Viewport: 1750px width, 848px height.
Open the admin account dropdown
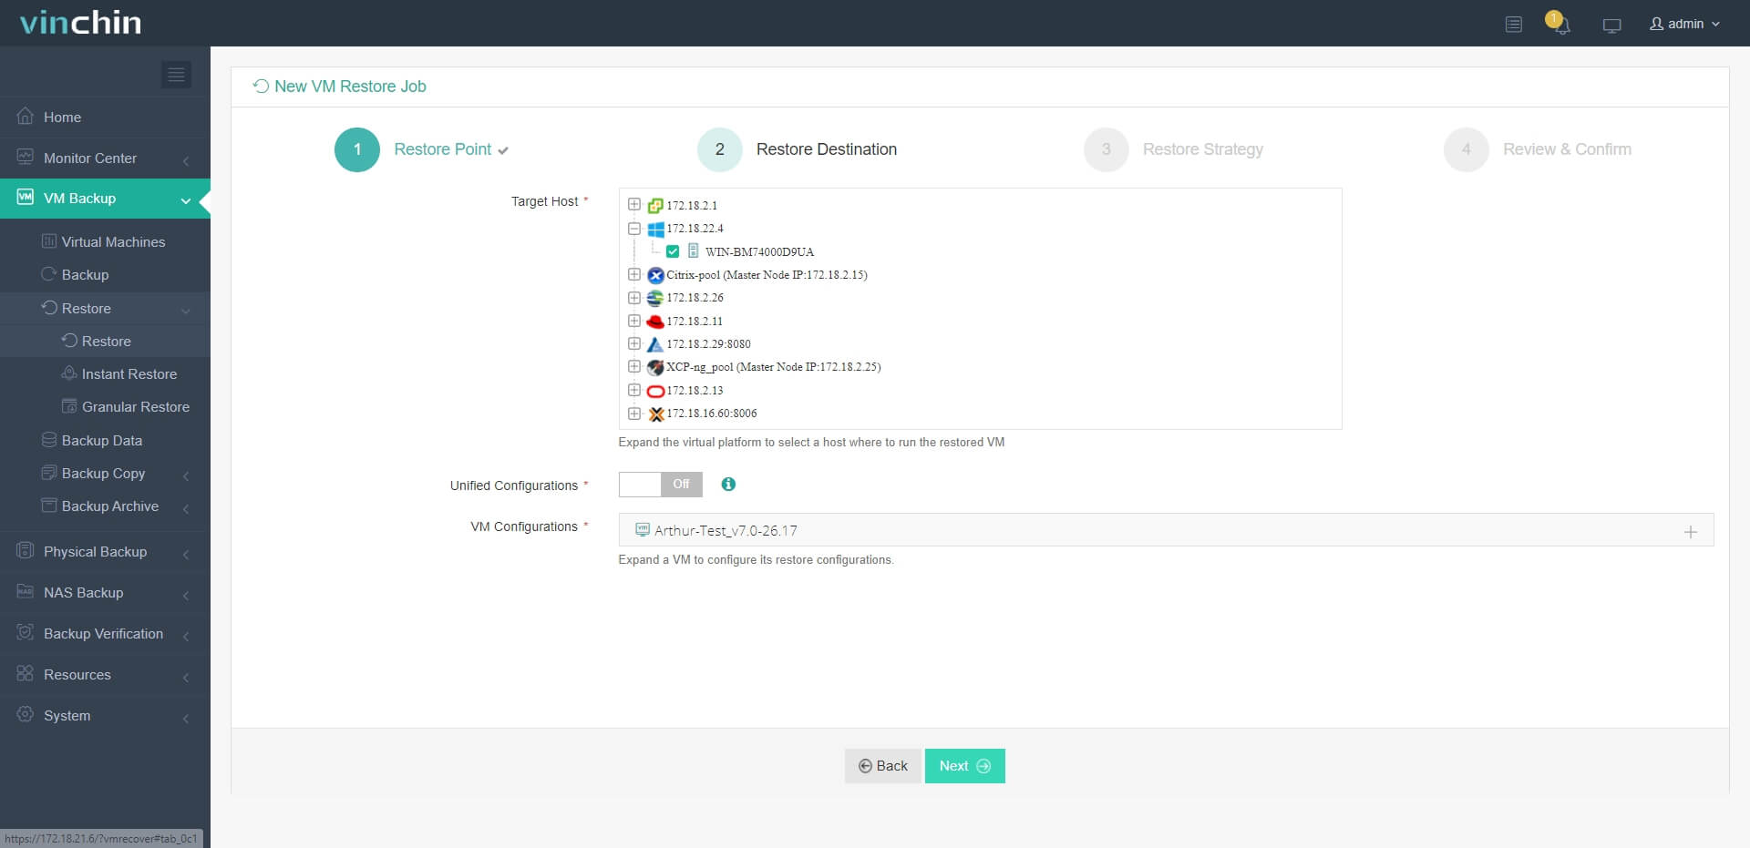(x=1684, y=24)
